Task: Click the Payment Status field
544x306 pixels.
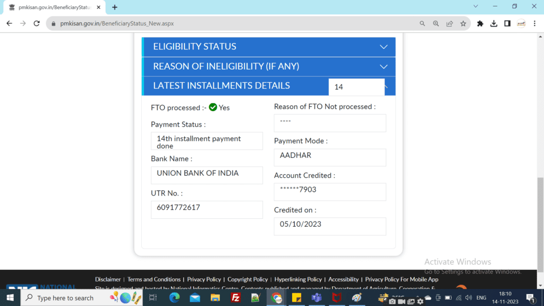Action: pyautogui.click(x=207, y=141)
